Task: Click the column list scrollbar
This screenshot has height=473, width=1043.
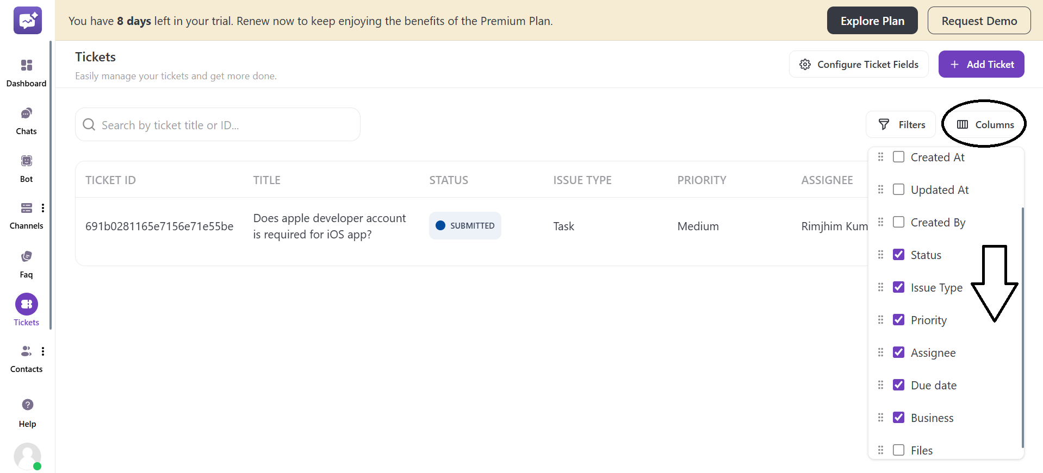Action: pyautogui.click(x=1022, y=326)
